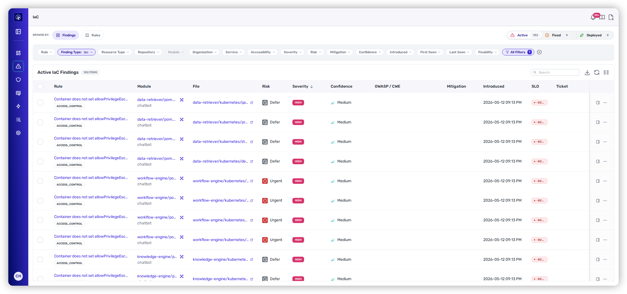Click the -82 SLO badge in the first row
Viewport: 627px width, 294px height.
click(x=539, y=103)
